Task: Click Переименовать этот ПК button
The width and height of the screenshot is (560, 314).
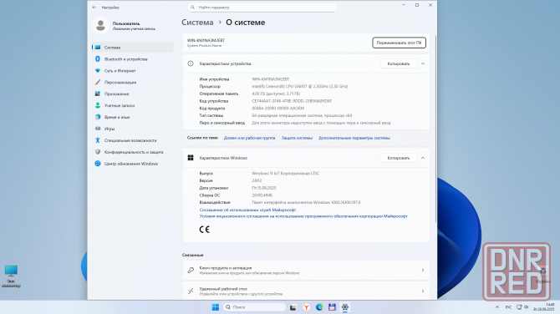Action: click(x=399, y=43)
